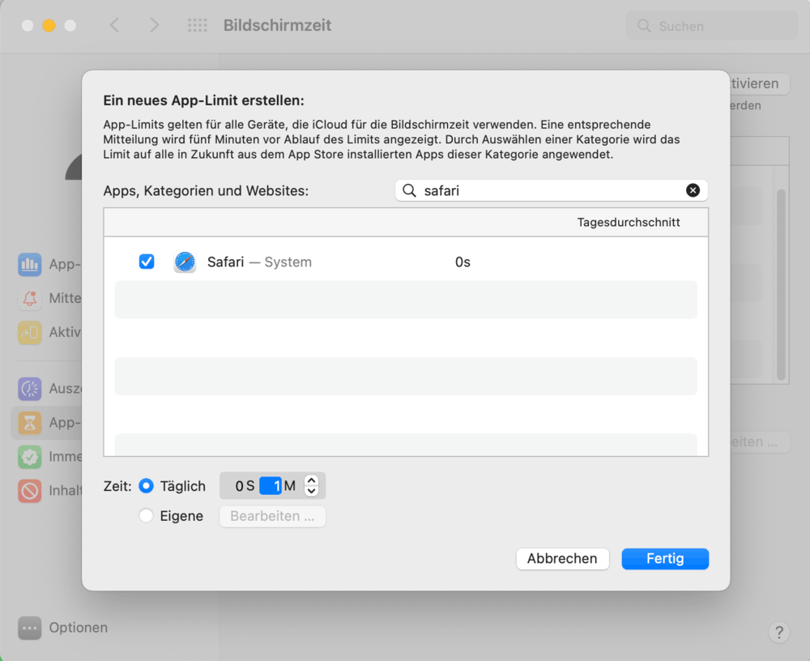This screenshot has height=661, width=810.
Task: Click the bell notifications sidebar icon
Action: (x=30, y=298)
